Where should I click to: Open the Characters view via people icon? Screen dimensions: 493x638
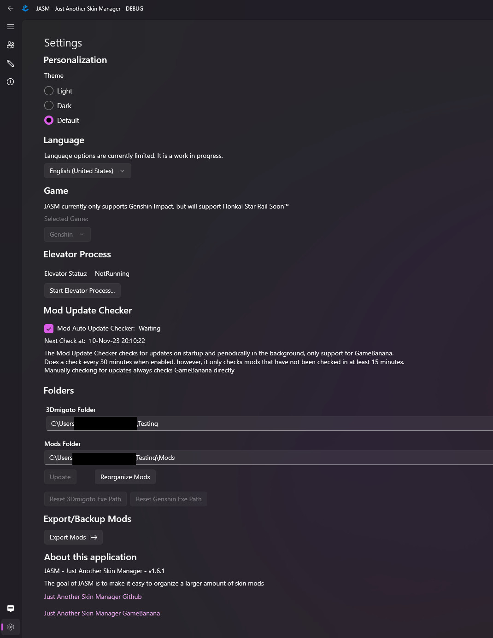(10, 45)
